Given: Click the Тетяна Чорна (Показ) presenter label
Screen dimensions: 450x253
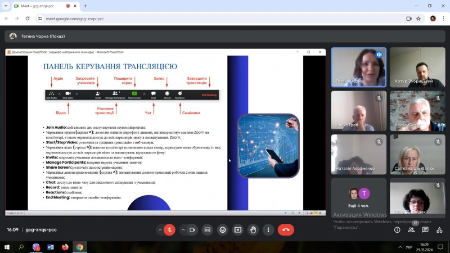Looking at the screenshot, I should (x=43, y=37).
